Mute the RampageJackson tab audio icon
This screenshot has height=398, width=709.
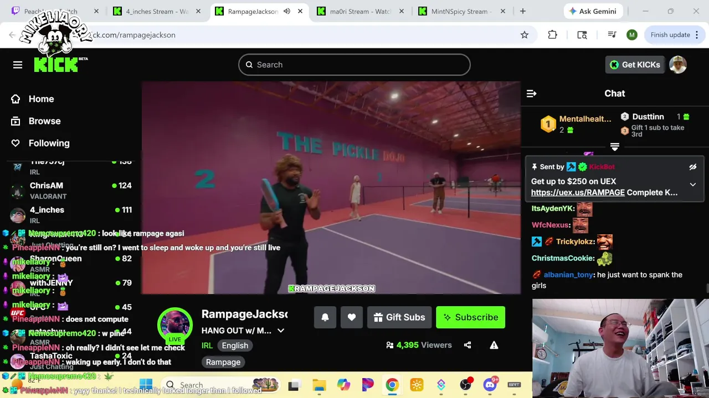287,11
